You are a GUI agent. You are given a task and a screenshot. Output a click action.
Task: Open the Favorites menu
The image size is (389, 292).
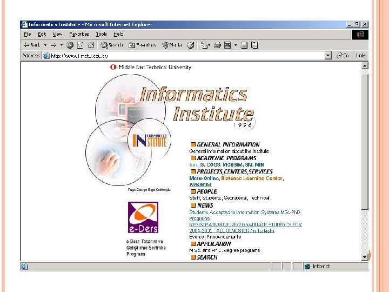79,34
